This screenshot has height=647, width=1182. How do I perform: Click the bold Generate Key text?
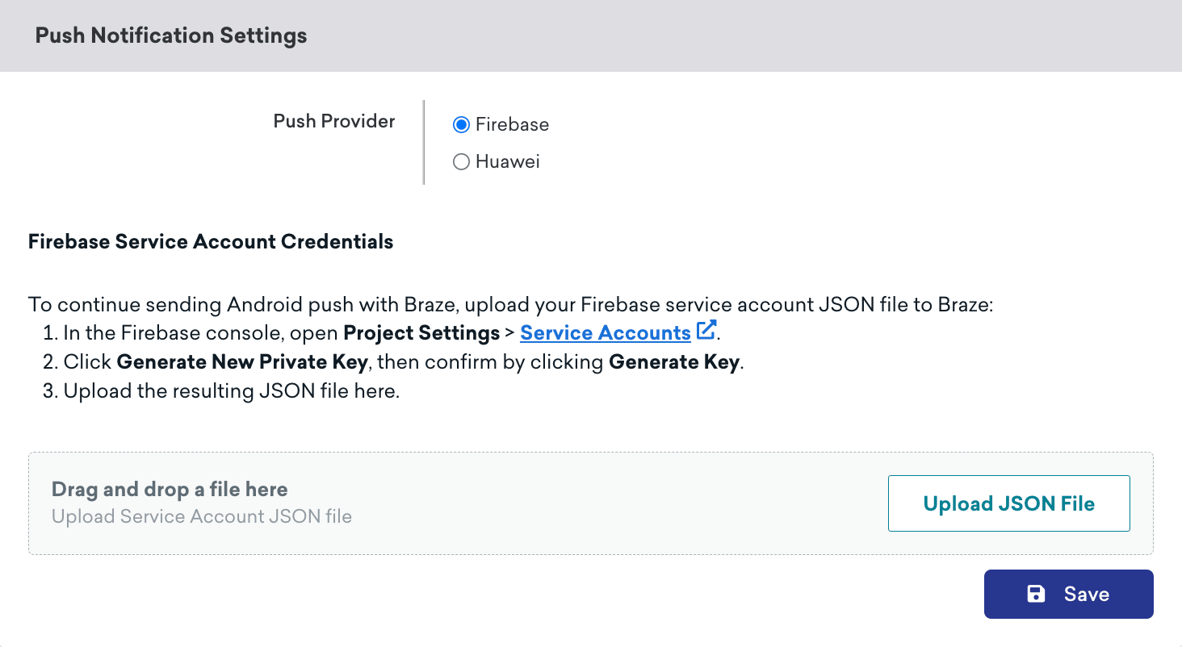pyautogui.click(x=674, y=361)
